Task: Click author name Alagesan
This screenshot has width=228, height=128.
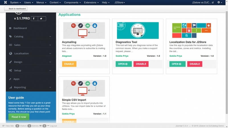Action: (67, 56)
